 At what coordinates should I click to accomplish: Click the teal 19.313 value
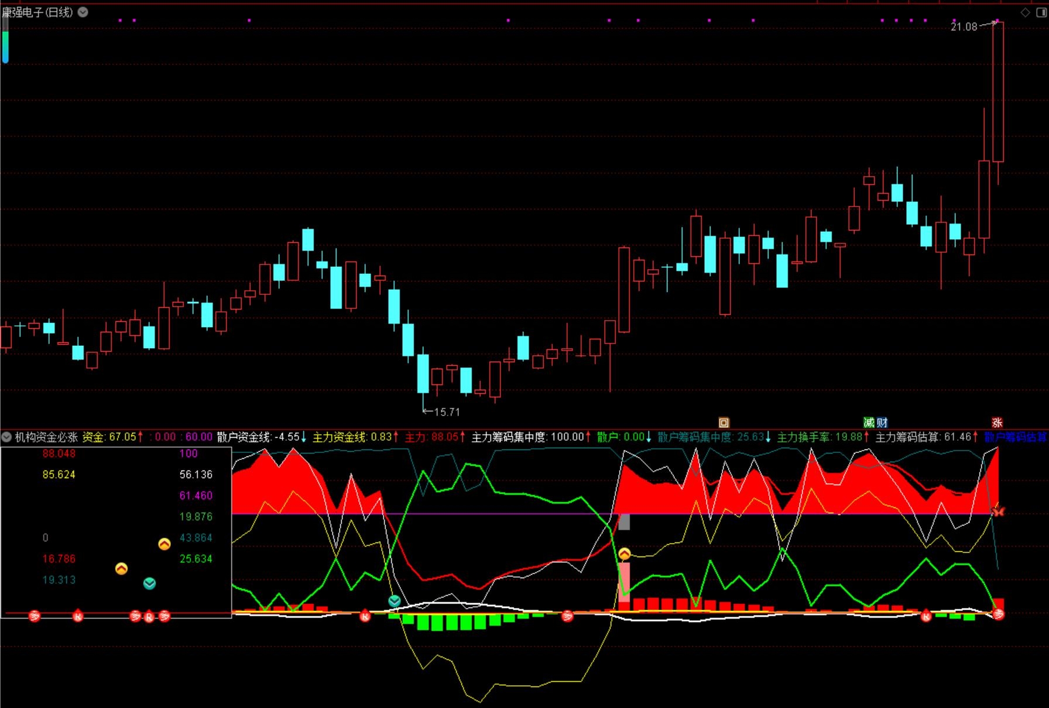click(x=59, y=580)
